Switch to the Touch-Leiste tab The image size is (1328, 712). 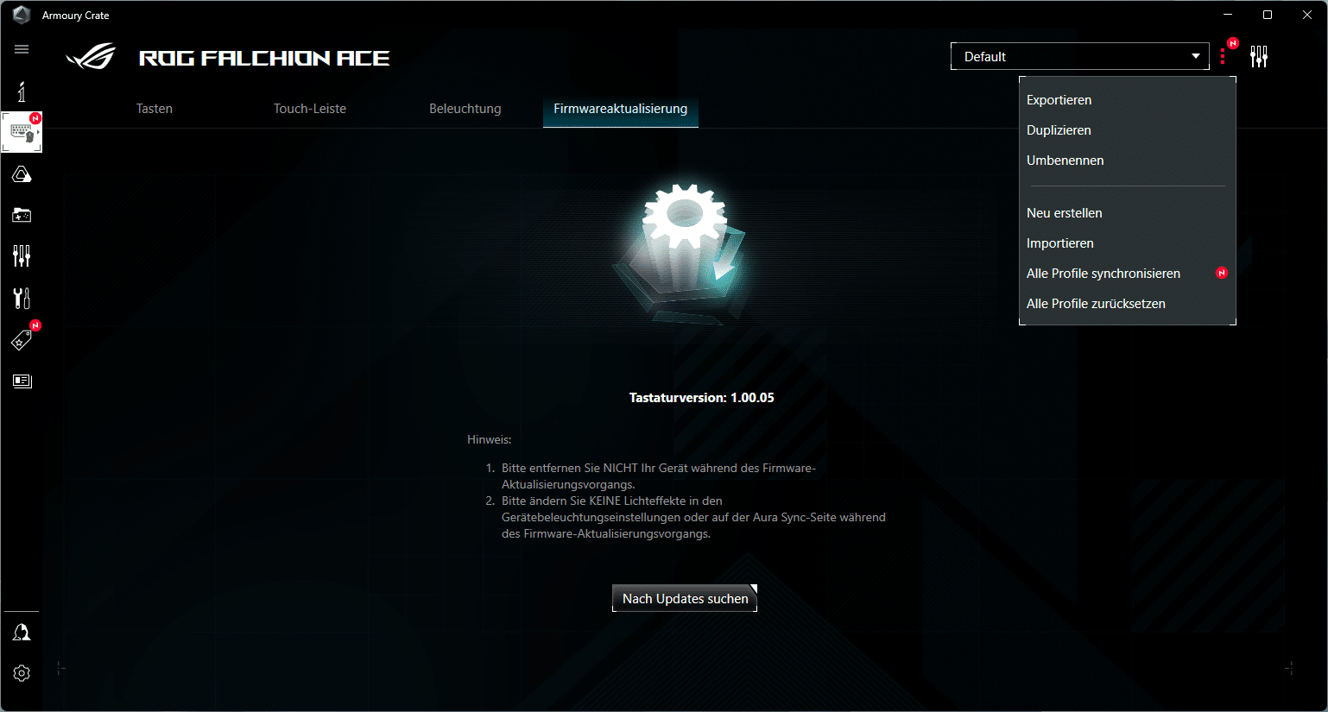(x=310, y=109)
